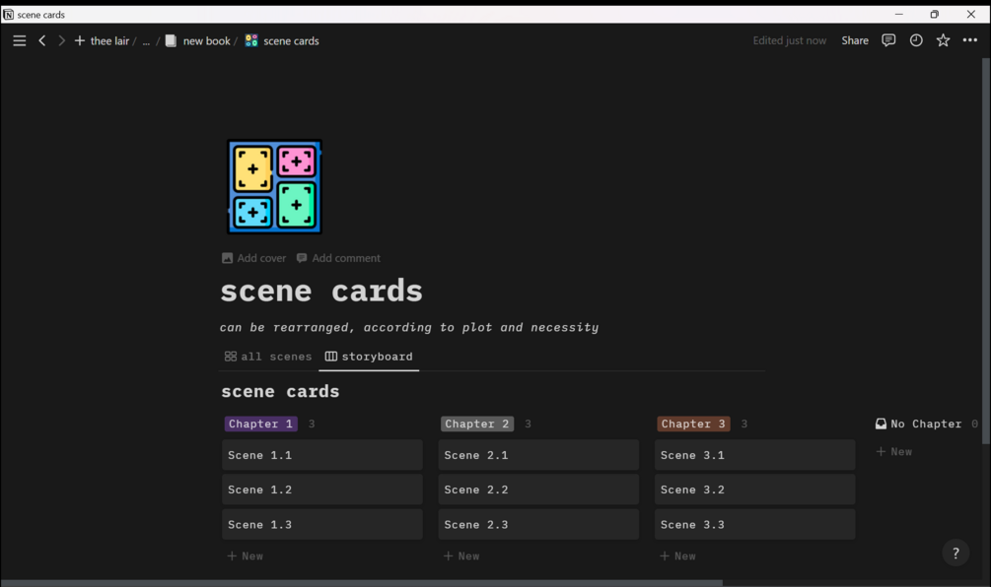Click the Chapter 1 group tag

[x=260, y=424]
